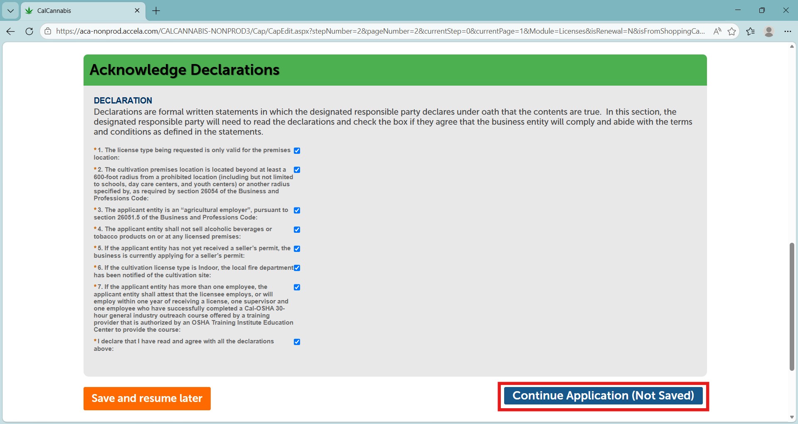798x424 pixels.
Task: Toggle declaration 2 600-foot radius checkbox
Action: (297, 170)
